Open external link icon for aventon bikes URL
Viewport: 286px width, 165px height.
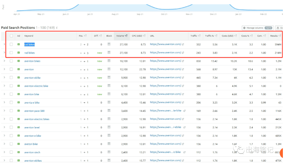click(183, 61)
